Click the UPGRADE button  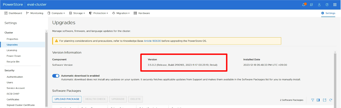118,99
